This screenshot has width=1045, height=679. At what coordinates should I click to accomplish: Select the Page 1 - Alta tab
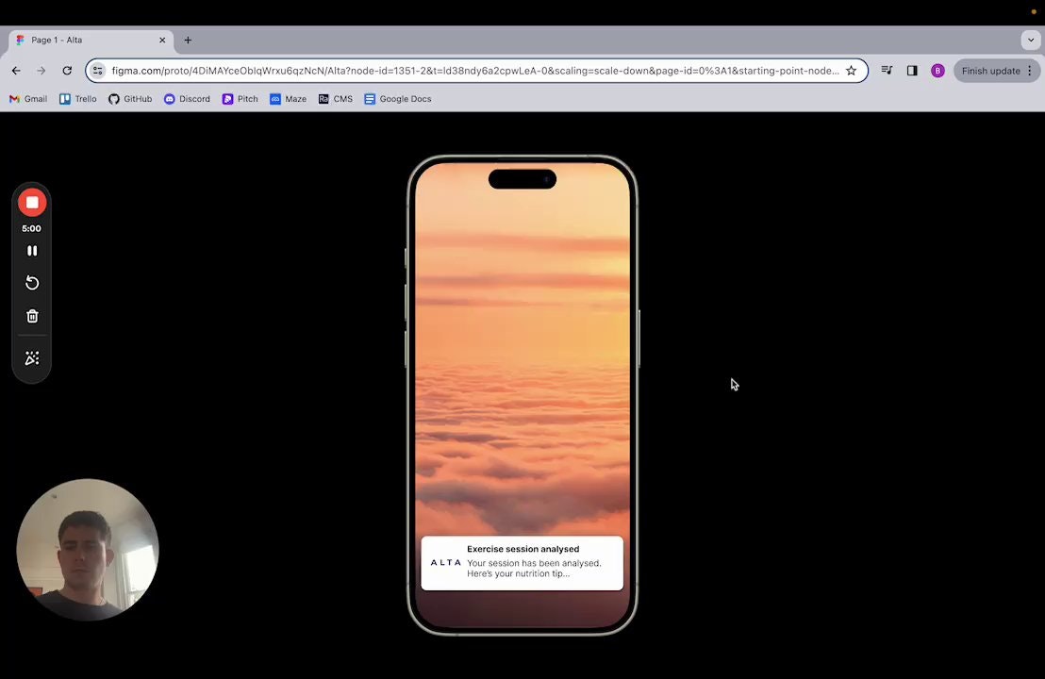[91, 40]
